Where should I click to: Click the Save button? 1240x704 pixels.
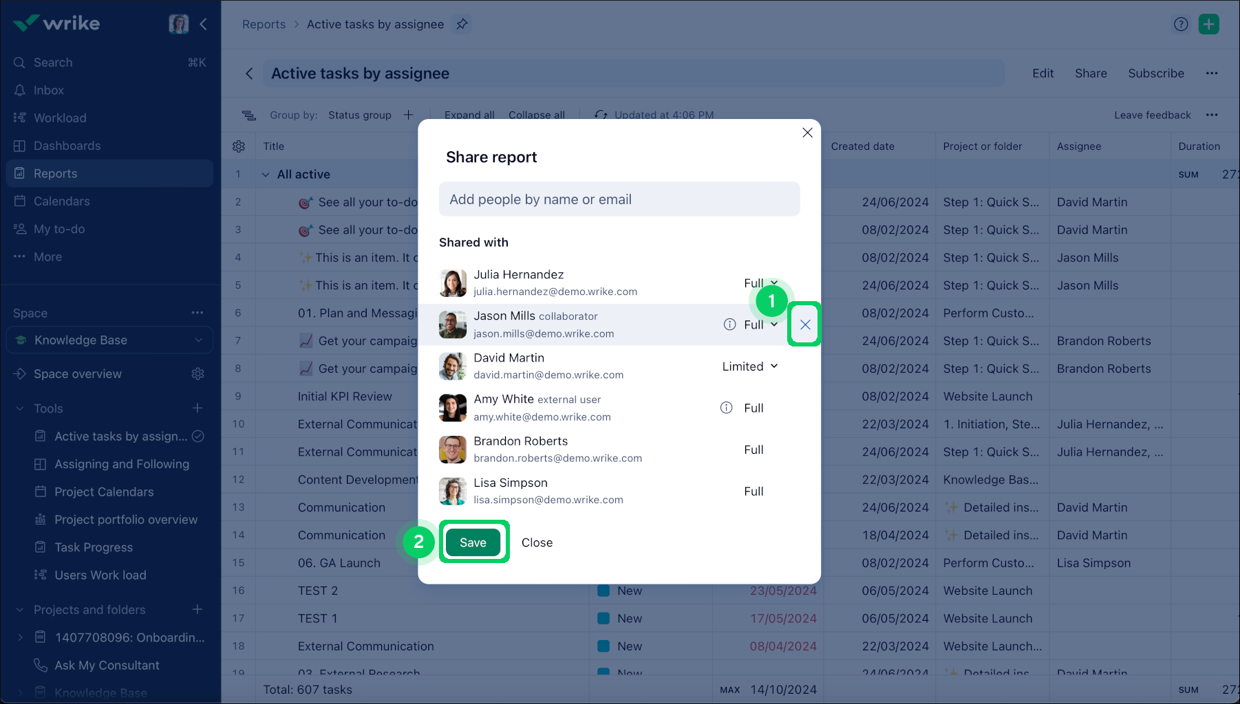point(473,542)
